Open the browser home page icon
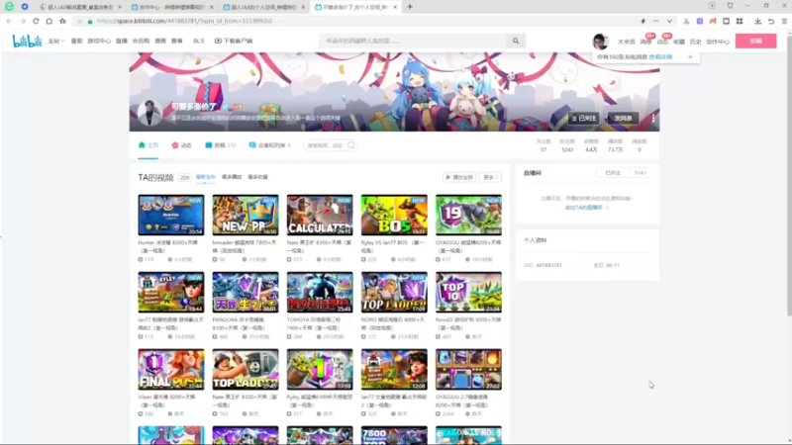 tap(49, 21)
